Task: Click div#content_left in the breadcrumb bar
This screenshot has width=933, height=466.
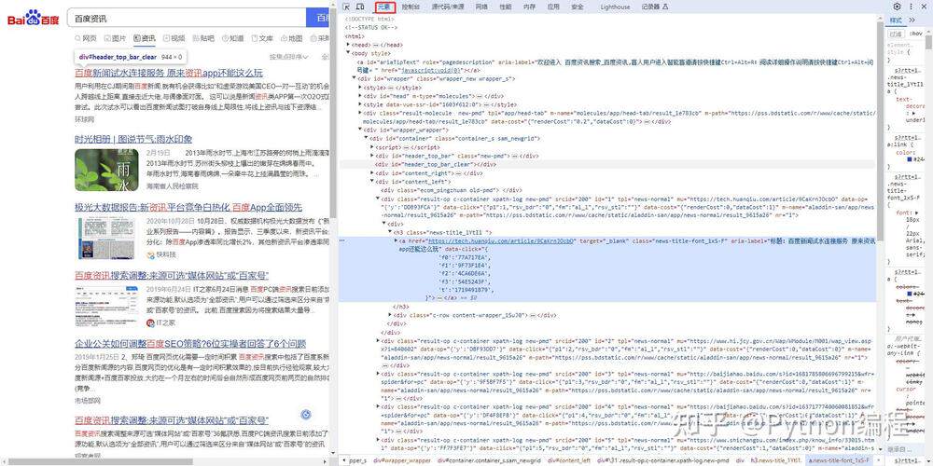Action: click(569, 460)
